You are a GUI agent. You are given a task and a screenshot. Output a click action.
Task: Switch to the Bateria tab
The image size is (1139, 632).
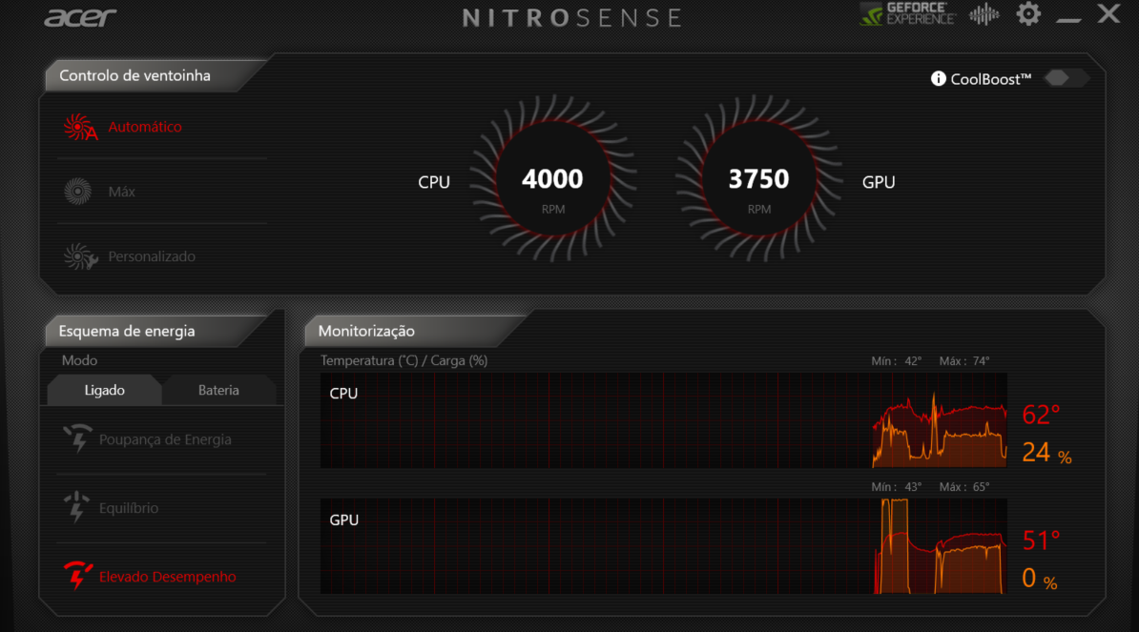coord(218,390)
